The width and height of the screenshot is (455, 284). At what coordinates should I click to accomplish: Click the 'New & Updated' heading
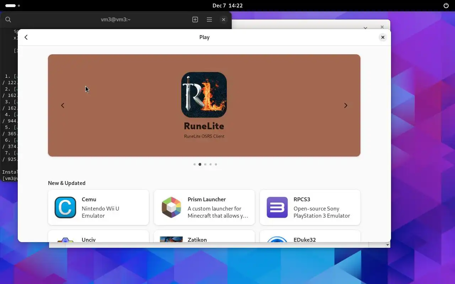(67, 183)
